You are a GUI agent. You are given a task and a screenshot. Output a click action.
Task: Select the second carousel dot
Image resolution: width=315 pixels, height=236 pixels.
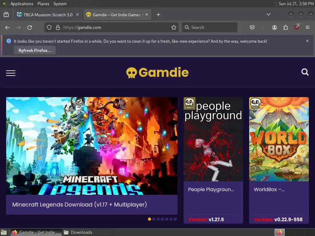point(154,219)
